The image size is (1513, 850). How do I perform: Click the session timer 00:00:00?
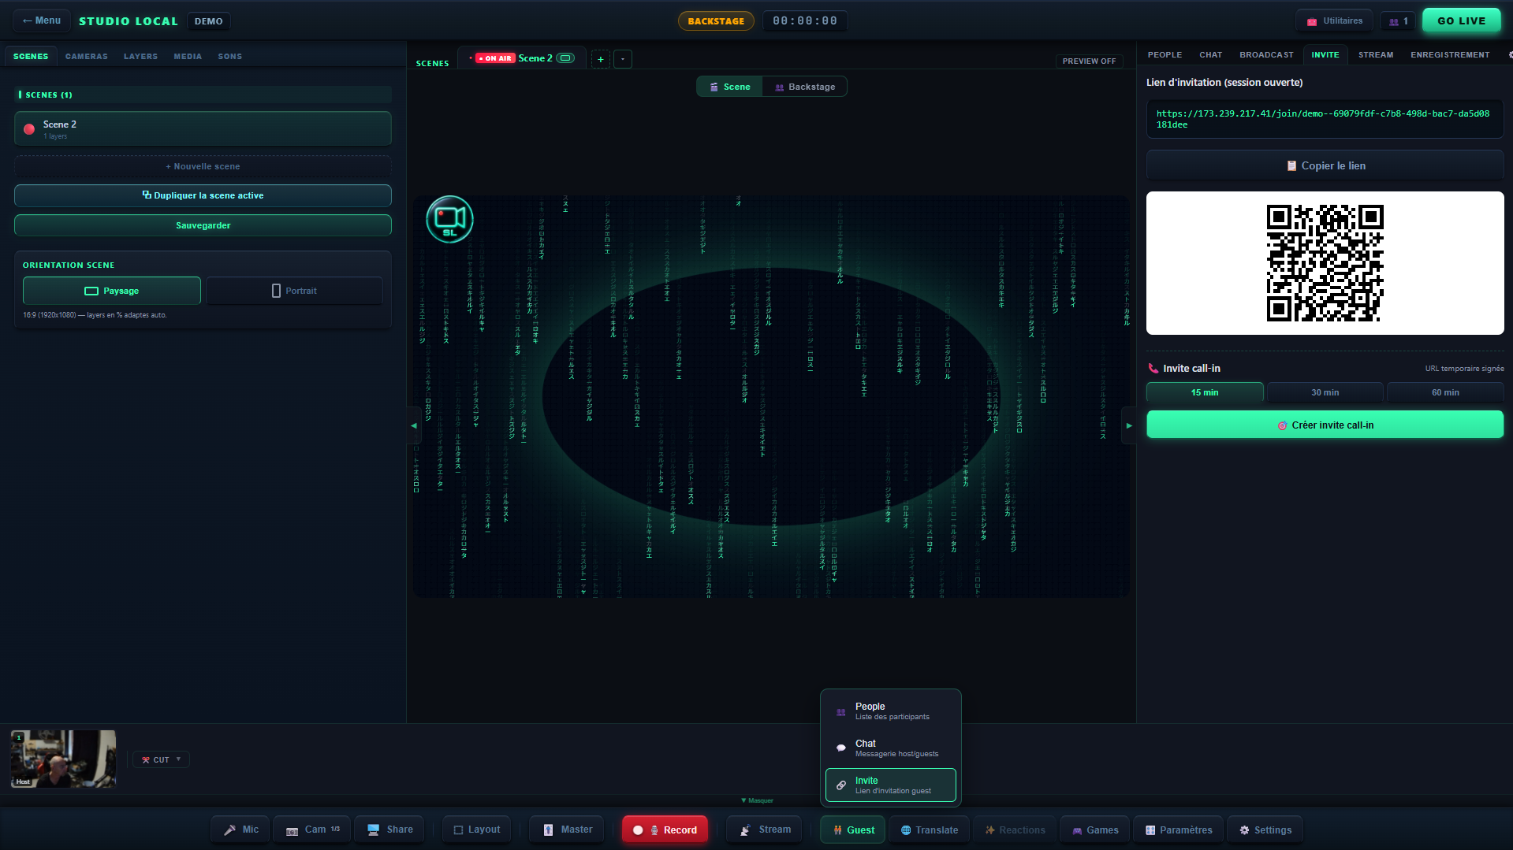[x=804, y=21]
